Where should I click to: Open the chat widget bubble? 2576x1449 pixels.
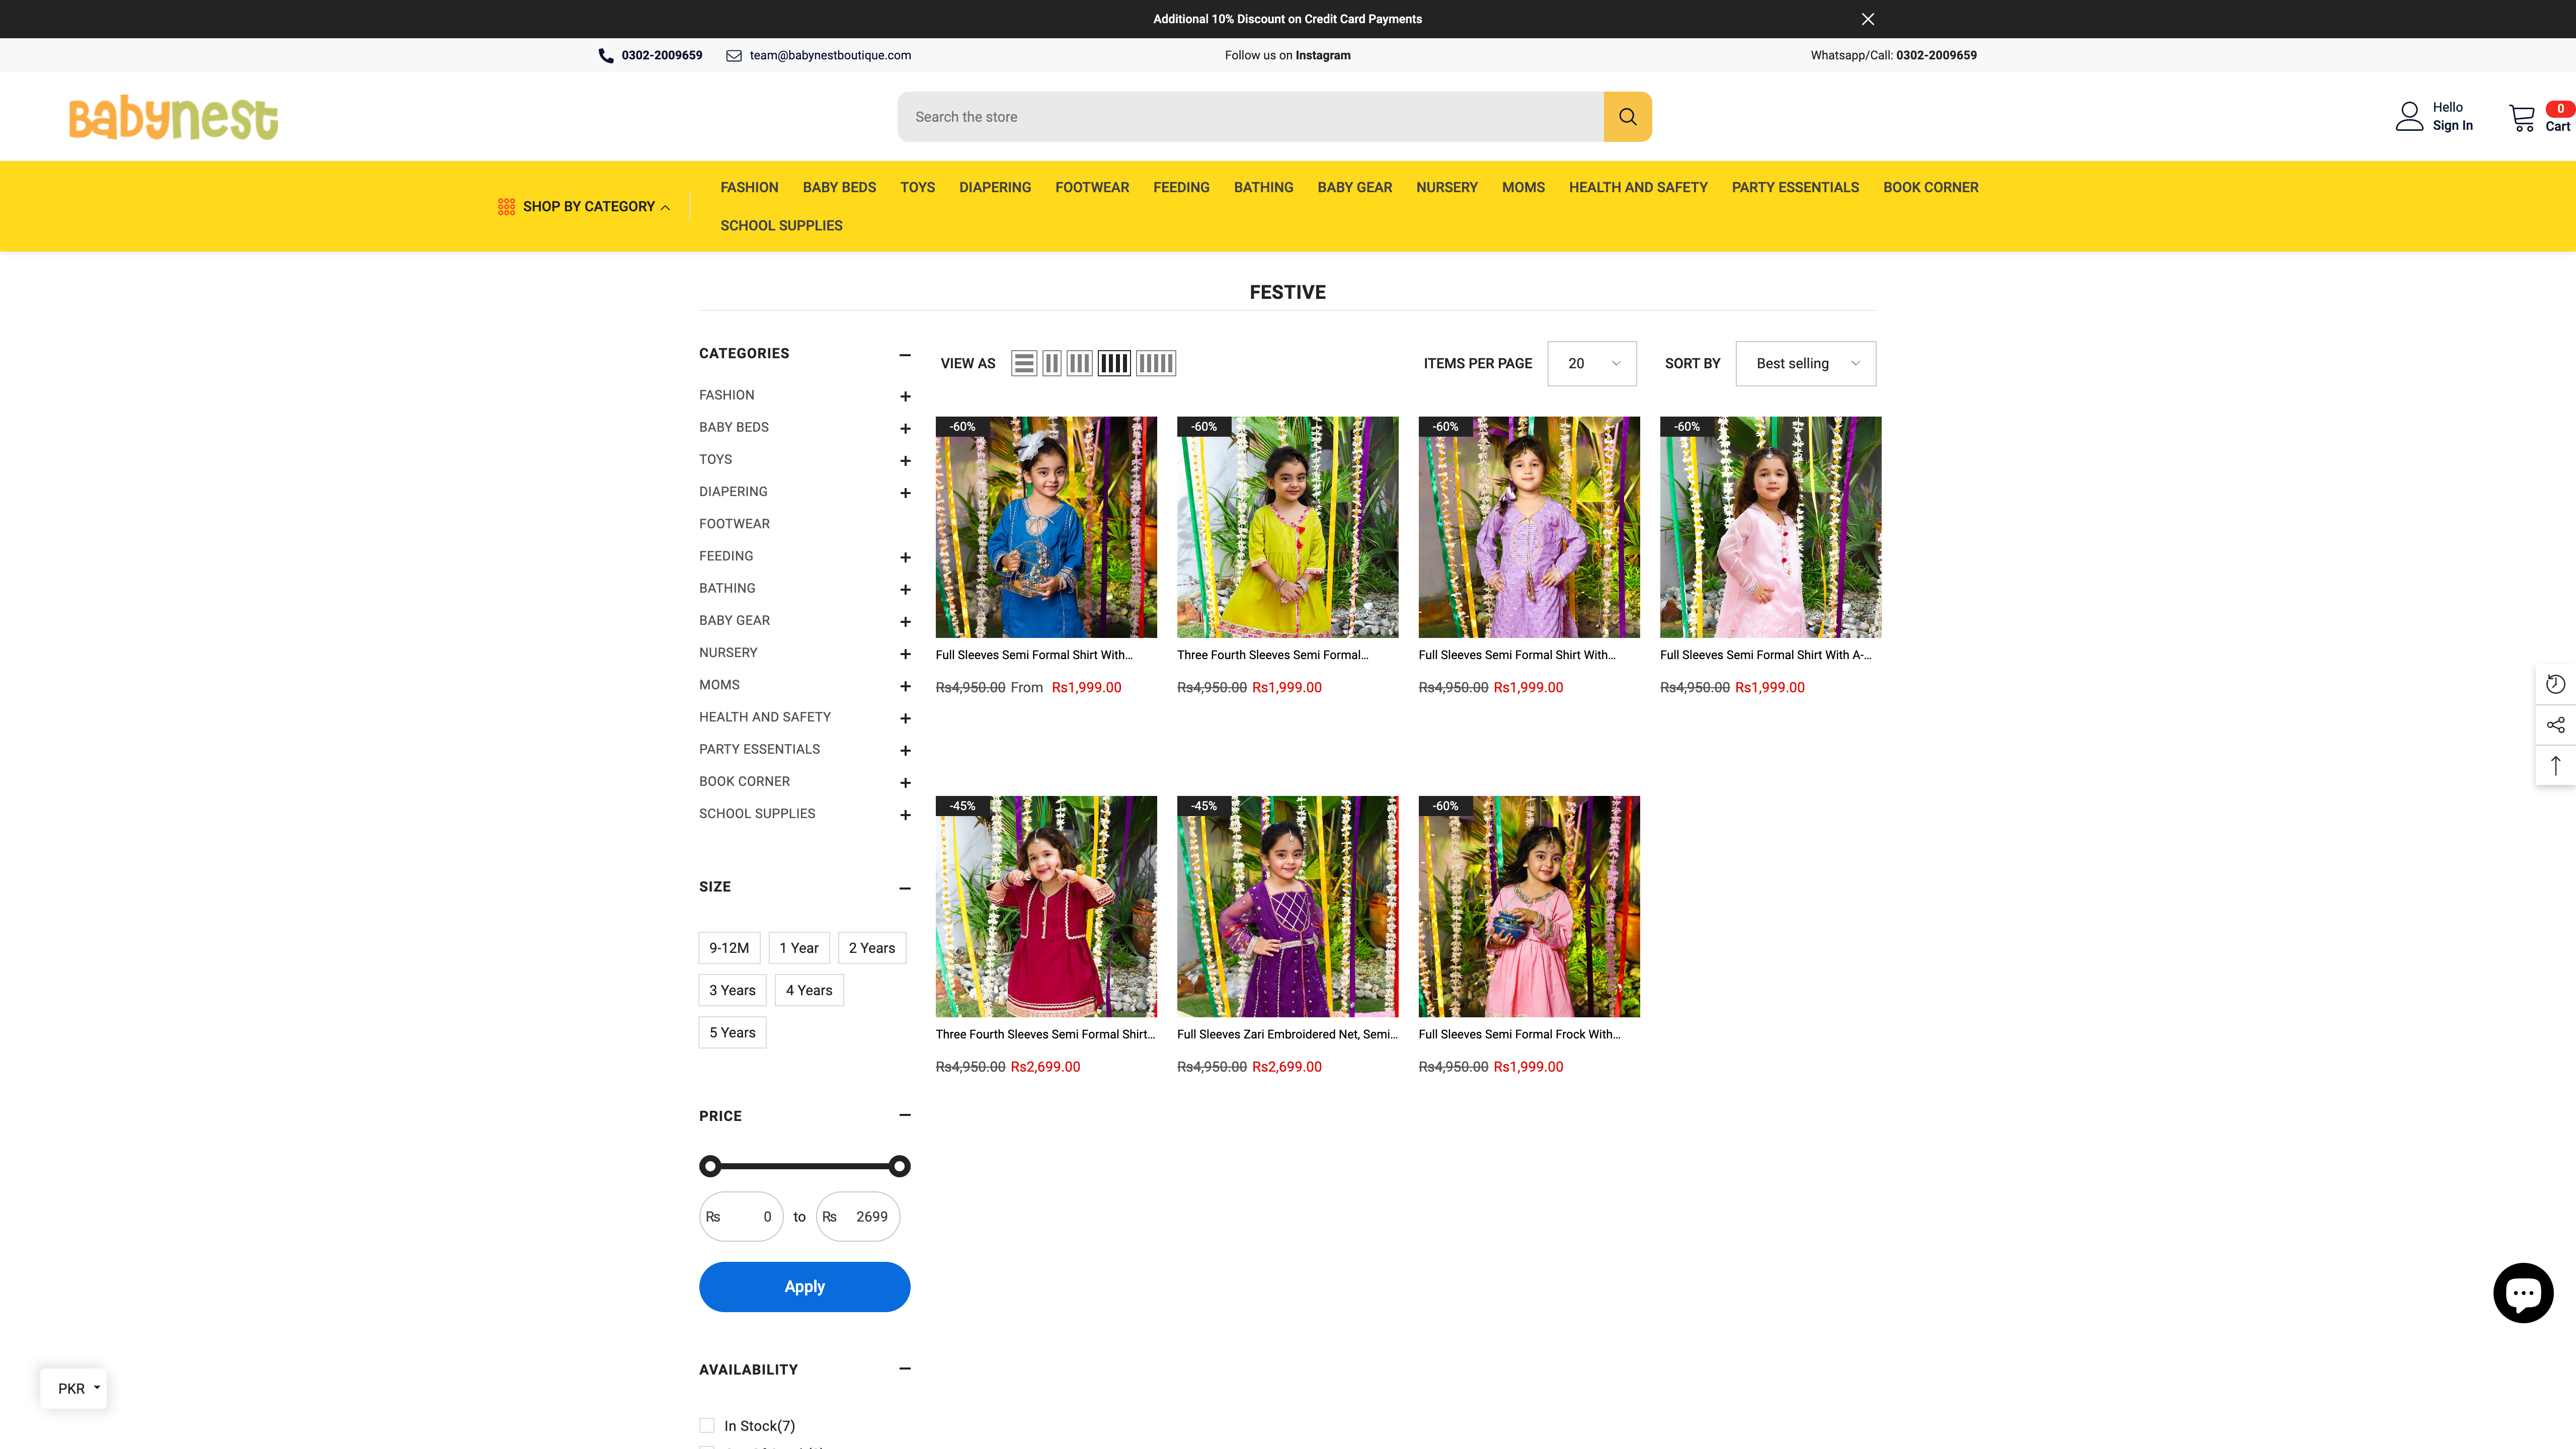[2524, 1292]
